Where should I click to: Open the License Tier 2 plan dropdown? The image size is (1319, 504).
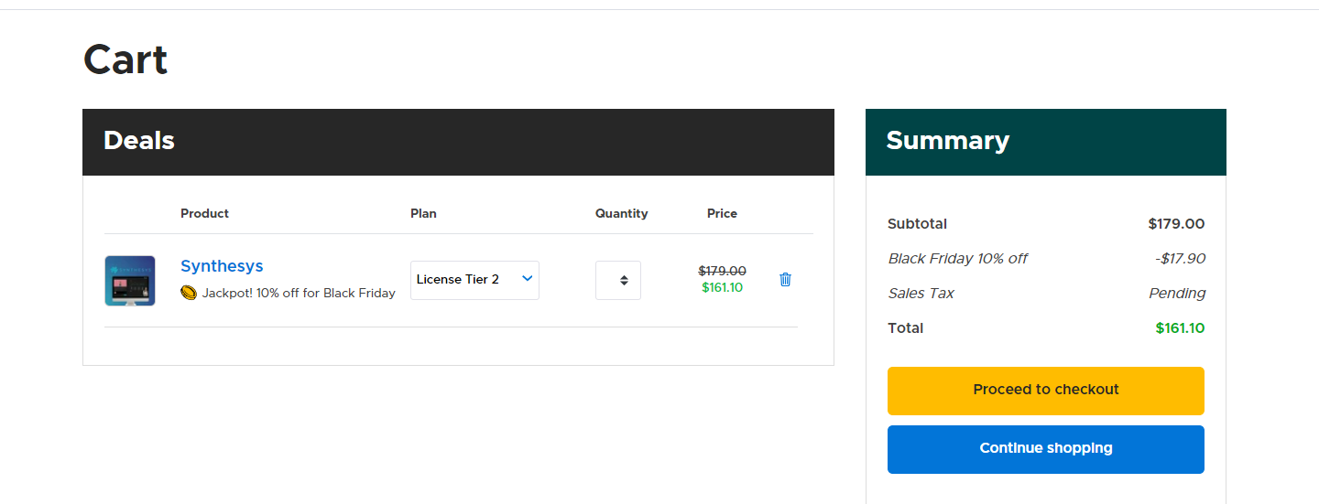[474, 280]
